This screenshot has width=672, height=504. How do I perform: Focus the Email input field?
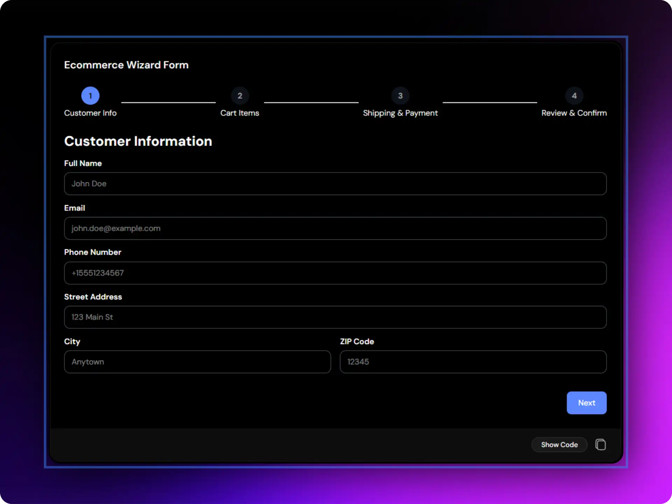(335, 228)
